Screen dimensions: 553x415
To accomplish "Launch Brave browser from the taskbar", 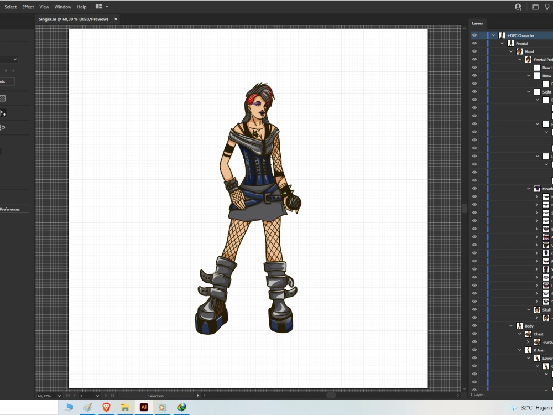I will (x=106, y=407).
